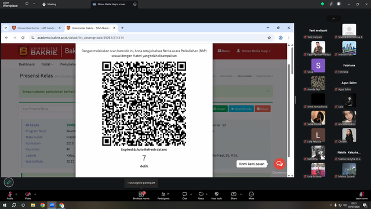The width and height of the screenshot is (371, 209).
Task: Collapse participant gallery with up chevron
Action: tap(334, 19)
